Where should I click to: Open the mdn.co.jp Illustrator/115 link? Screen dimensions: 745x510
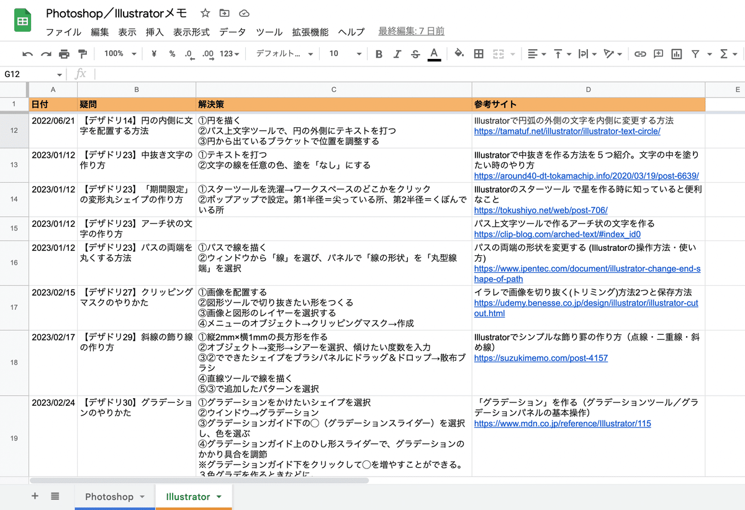point(562,424)
